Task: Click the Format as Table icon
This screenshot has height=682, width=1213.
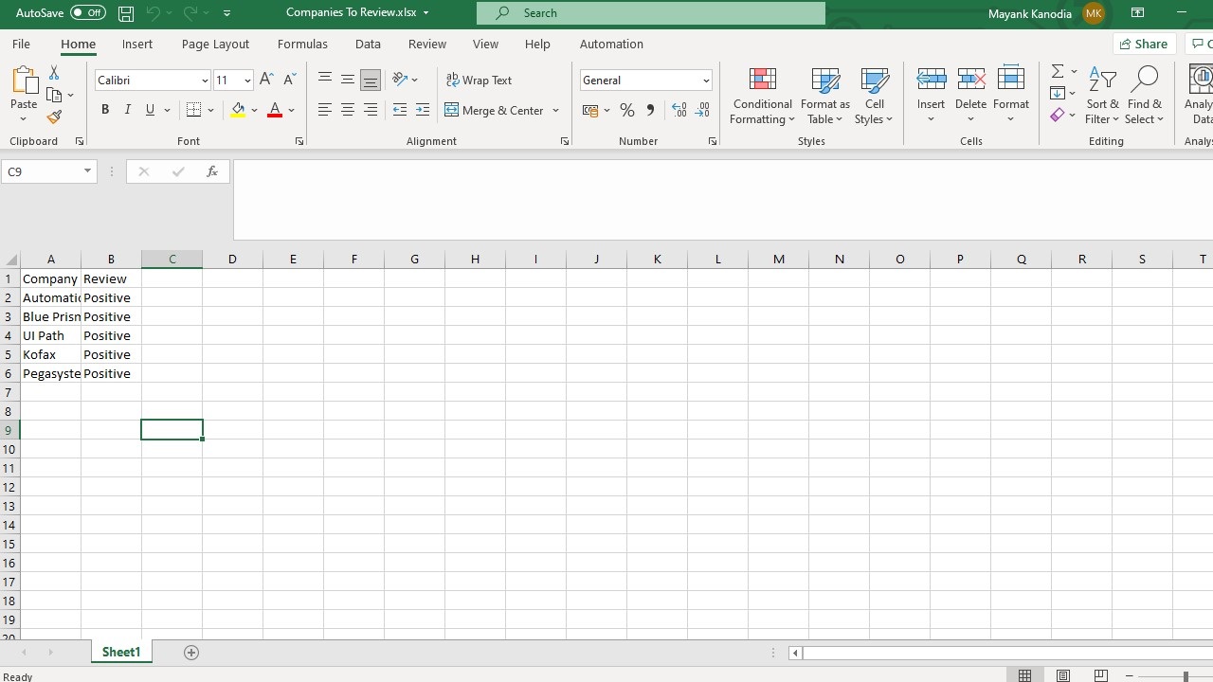Action: click(x=824, y=80)
